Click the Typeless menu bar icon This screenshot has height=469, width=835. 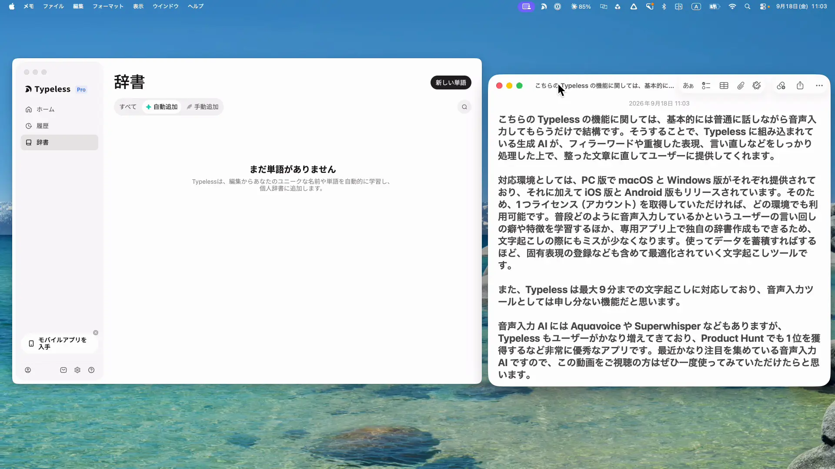(x=544, y=7)
